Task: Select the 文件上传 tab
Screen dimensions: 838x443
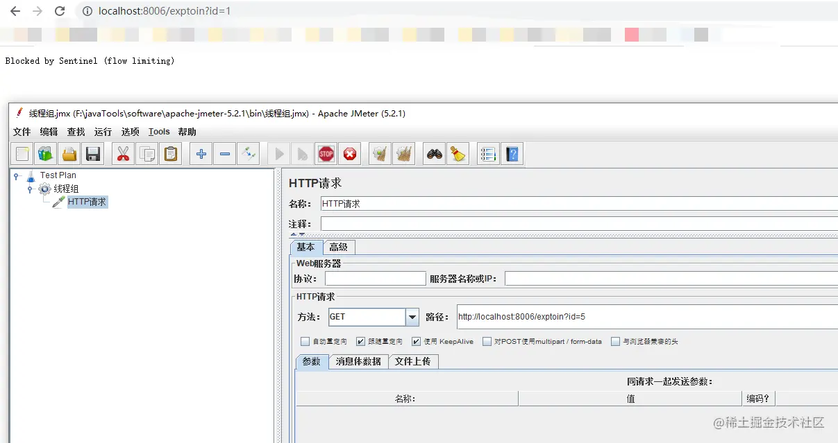Action: point(412,361)
